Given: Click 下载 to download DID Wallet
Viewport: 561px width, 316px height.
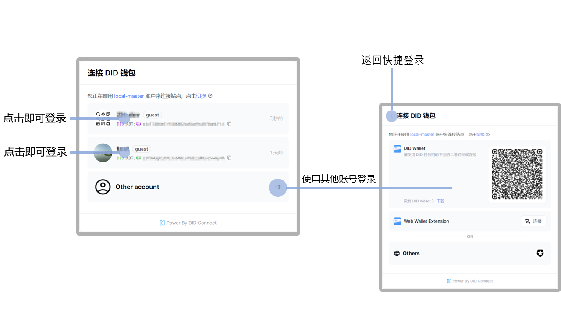Looking at the screenshot, I should coord(440,201).
